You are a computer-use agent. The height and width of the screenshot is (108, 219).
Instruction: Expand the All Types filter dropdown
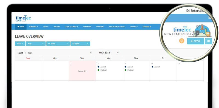point(80,43)
